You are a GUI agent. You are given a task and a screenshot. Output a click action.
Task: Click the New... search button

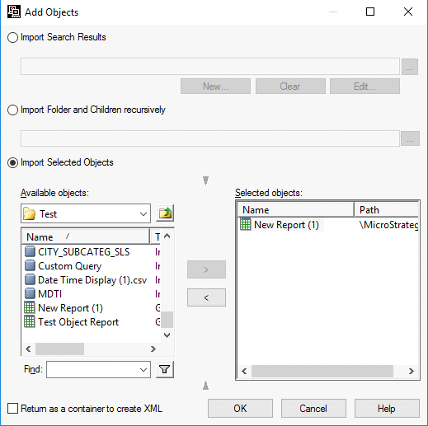[215, 87]
